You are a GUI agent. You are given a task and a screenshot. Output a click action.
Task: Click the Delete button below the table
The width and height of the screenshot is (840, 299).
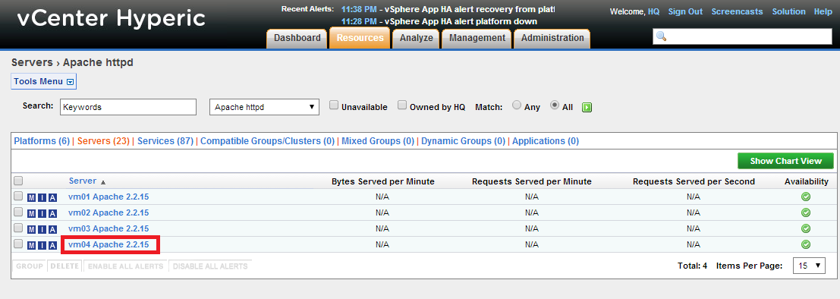tap(64, 266)
